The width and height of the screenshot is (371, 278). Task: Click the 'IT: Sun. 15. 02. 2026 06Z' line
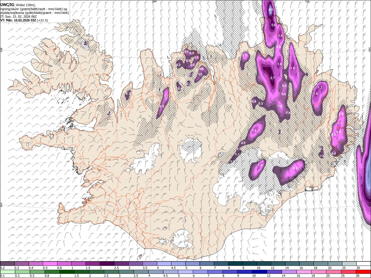pyautogui.click(x=19, y=17)
